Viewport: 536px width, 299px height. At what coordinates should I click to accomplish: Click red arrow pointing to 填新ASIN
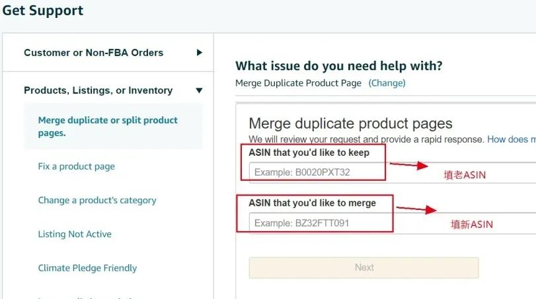(x=416, y=210)
